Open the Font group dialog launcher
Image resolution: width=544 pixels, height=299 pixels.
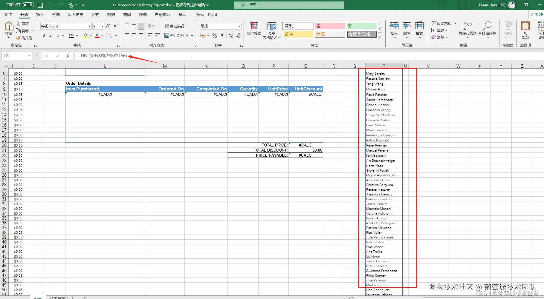click(119, 46)
